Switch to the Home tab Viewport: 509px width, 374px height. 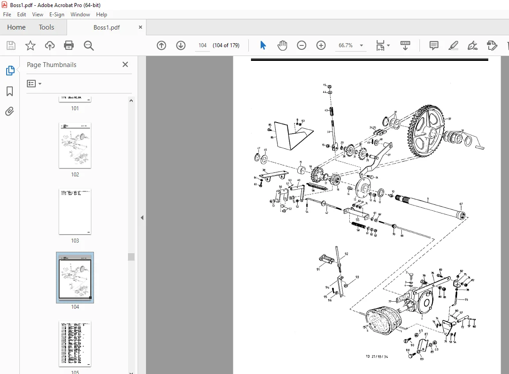click(x=16, y=27)
